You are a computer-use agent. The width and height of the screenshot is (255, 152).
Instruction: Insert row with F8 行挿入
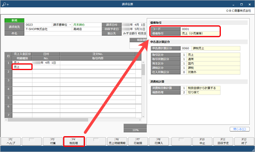159,141
